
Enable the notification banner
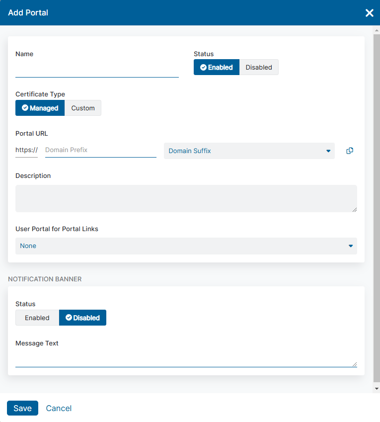click(37, 318)
